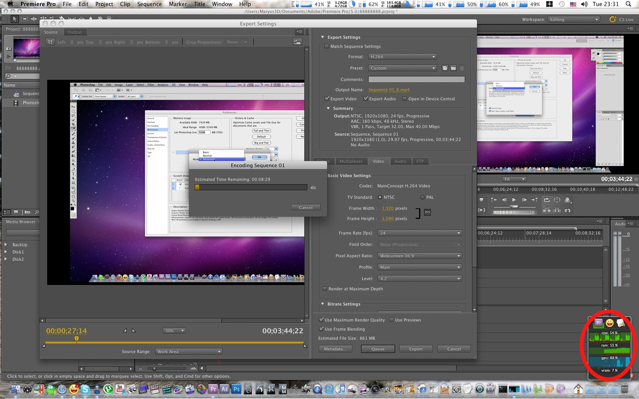Click the Step Forward frame icon
639x399 pixels.
(524, 200)
